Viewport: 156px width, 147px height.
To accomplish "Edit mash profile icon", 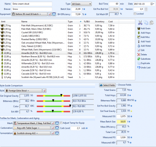I will tap(53, 123).
